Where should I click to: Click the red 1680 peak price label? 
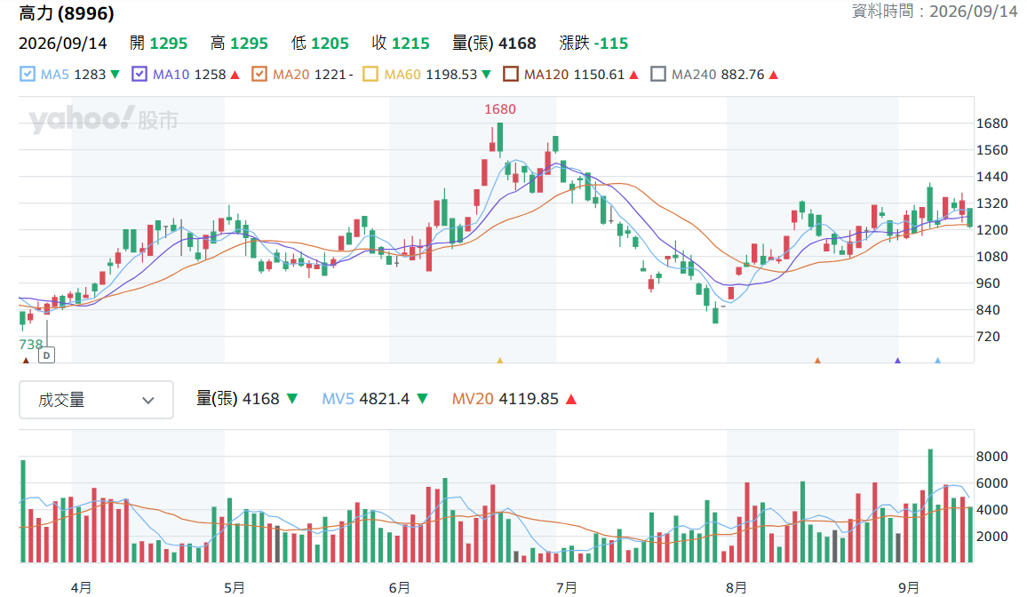(x=500, y=109)
